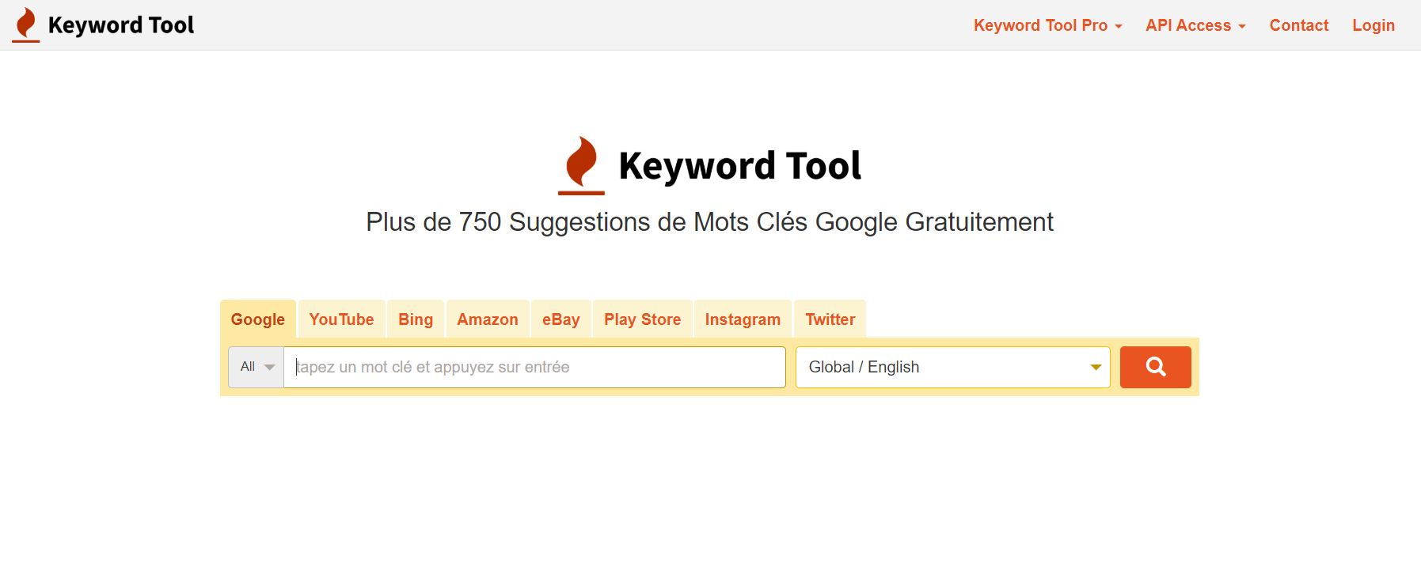Click the keyword search input field
Image resolution: width=1421 pixels, height=578 pixels.
[534, 367]
